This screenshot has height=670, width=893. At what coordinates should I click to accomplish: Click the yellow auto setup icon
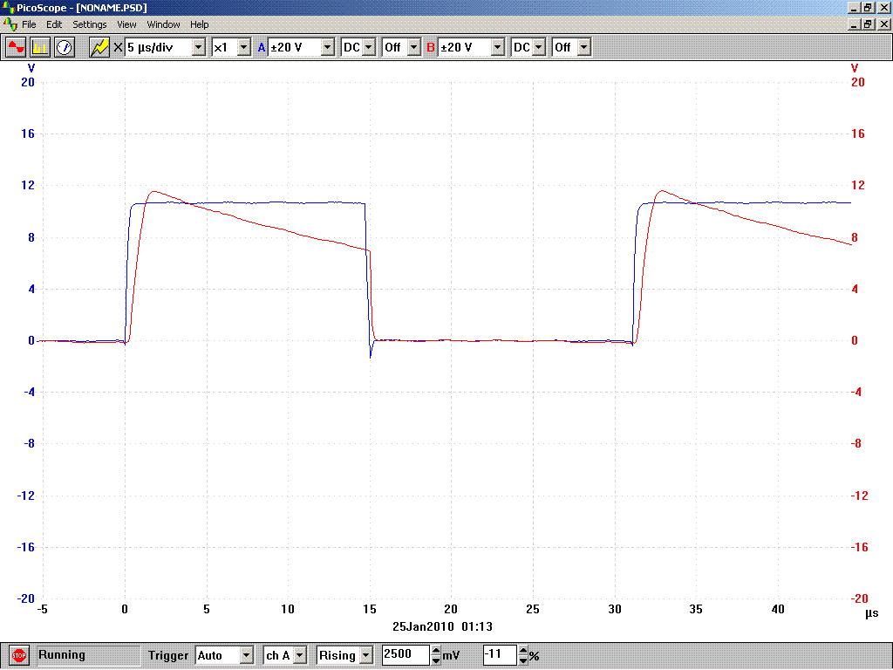coord(99,47)
